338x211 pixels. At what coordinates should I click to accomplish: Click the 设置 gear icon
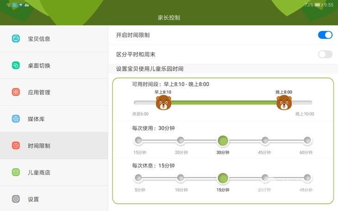[x=16, y=199]
